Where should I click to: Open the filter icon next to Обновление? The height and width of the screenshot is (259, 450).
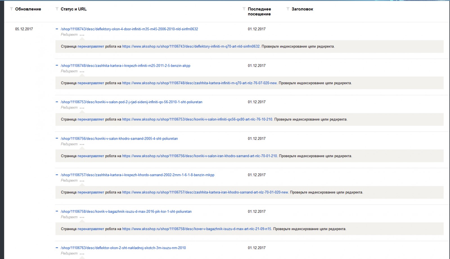pos(11,9)
